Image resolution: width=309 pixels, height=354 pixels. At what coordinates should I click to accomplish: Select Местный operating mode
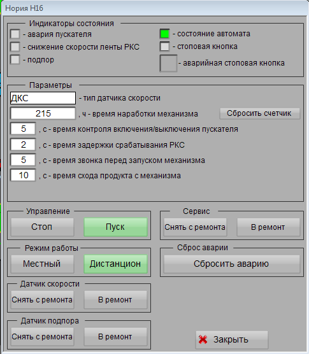tap(42, 264)
